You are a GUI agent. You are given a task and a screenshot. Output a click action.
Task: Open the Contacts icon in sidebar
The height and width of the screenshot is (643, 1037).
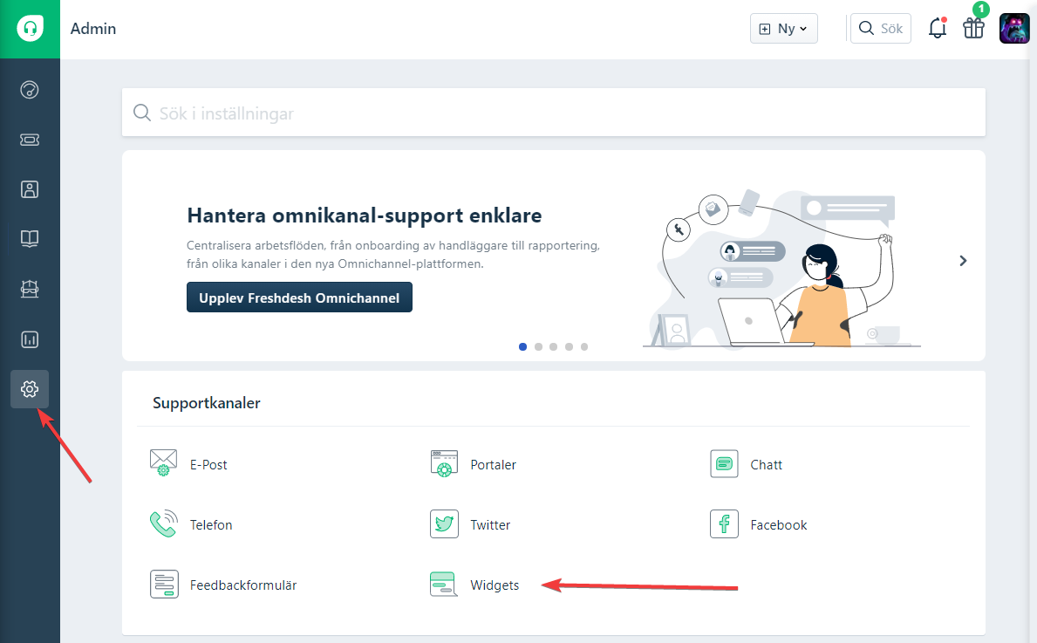point(30,189)
